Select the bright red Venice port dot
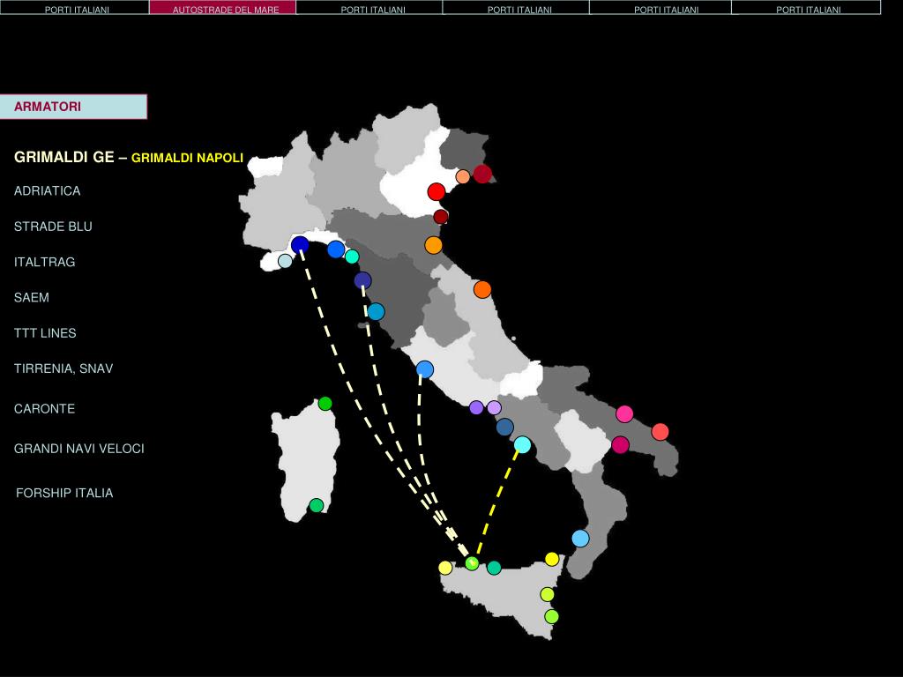Image resolution: width=903 pixels, height=677 pixels. click(437, 191)
